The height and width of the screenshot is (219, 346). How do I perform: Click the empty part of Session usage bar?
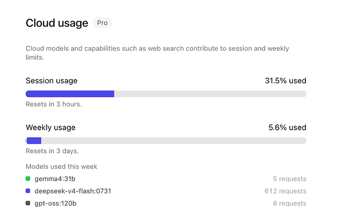coord(210,94)
